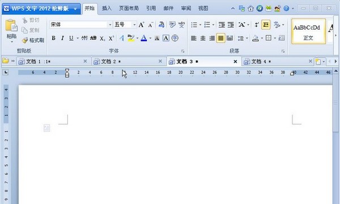Increase font size with large A
Image resolution: width=340 pixels, height=204 pixels.
point(141,25)
